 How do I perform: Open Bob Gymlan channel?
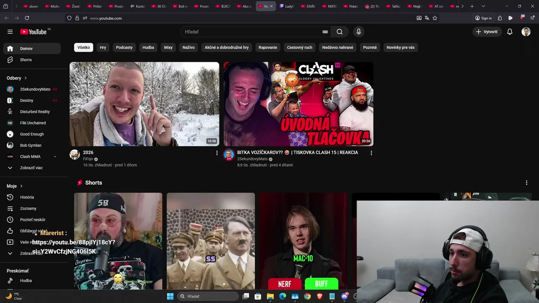tap(32, 145)
